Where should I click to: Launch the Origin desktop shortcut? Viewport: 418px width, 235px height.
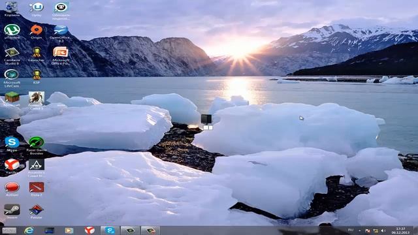pyautogui.click(x=37, y=31)
